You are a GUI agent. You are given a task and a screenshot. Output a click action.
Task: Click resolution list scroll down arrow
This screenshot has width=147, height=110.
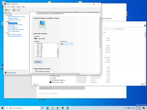click(58, 57)
